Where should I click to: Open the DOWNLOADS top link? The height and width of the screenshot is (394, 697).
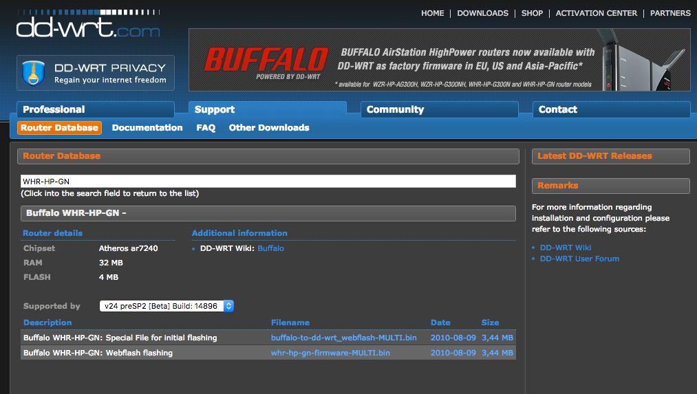pos(482,13)
